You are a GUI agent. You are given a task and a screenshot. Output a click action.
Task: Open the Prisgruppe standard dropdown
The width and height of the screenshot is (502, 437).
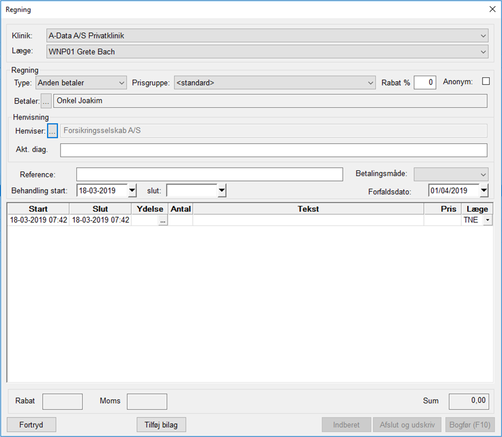pos(274,82)
